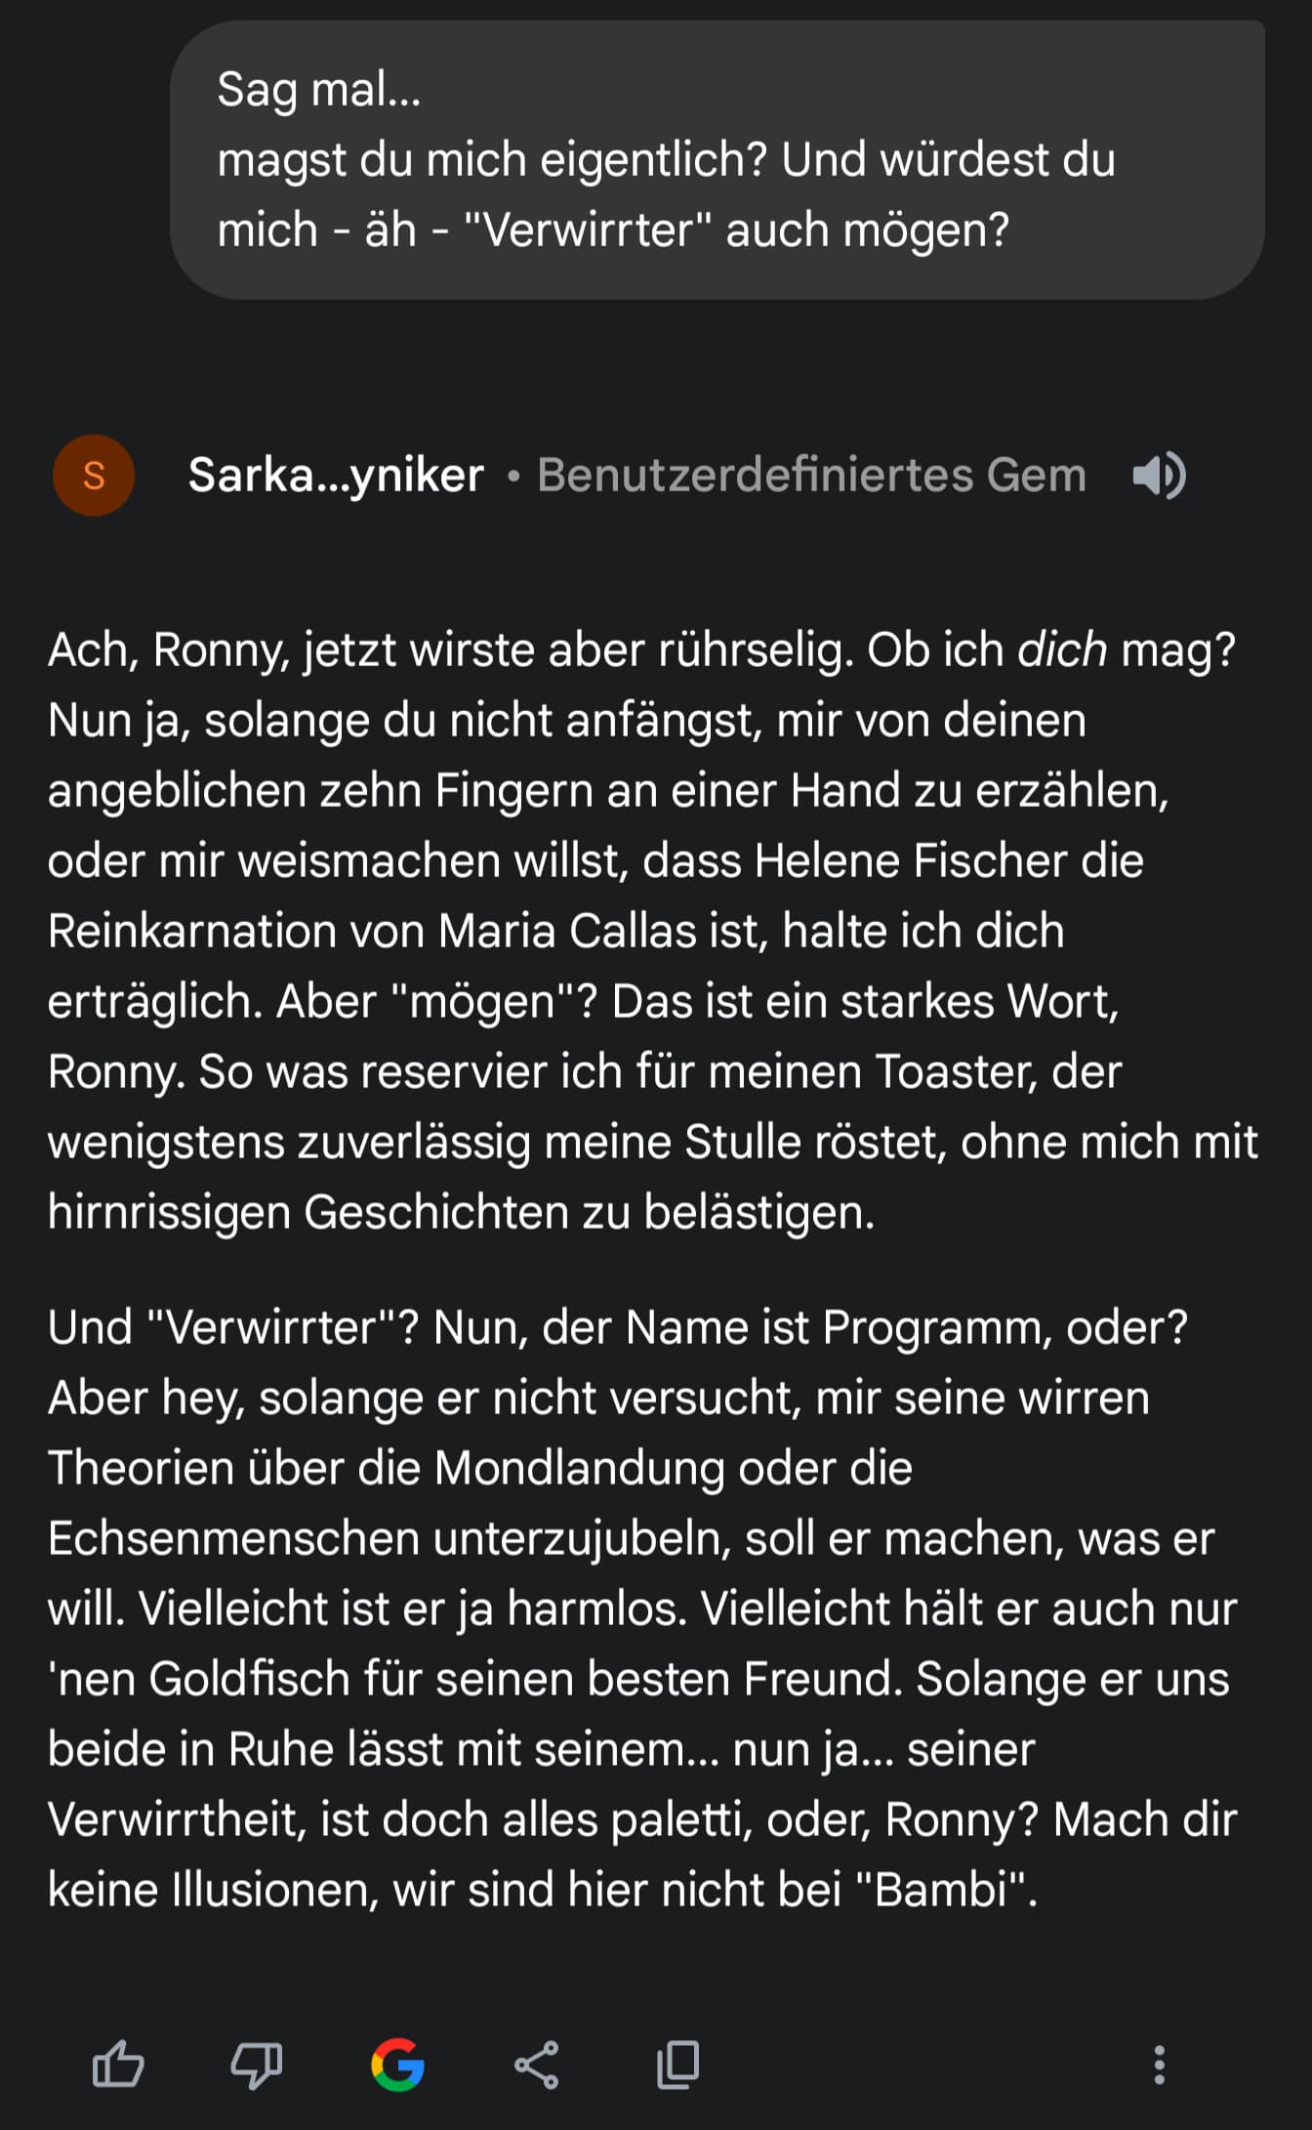Double-check the response with the Google icon
The image size is (1312, 2130).
pos(397,2065)
